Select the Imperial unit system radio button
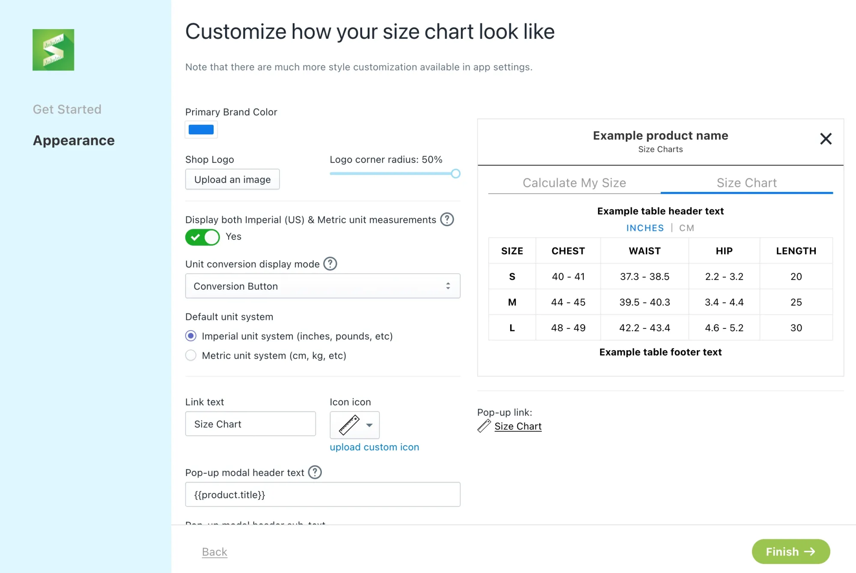The image size is (856, 573). [190, 336]
